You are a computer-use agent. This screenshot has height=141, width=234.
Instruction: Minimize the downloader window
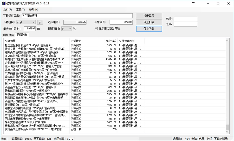[207, 3]
